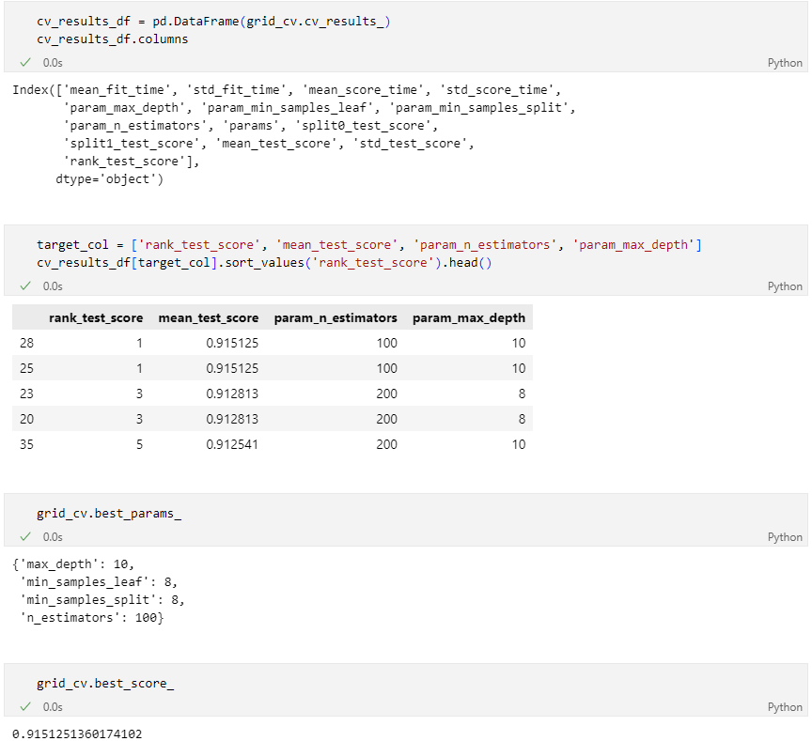Click 'rank_test_score' in the Index output
Screen dimensions: 812x741
pyautogui.click(x=124, y=162)
